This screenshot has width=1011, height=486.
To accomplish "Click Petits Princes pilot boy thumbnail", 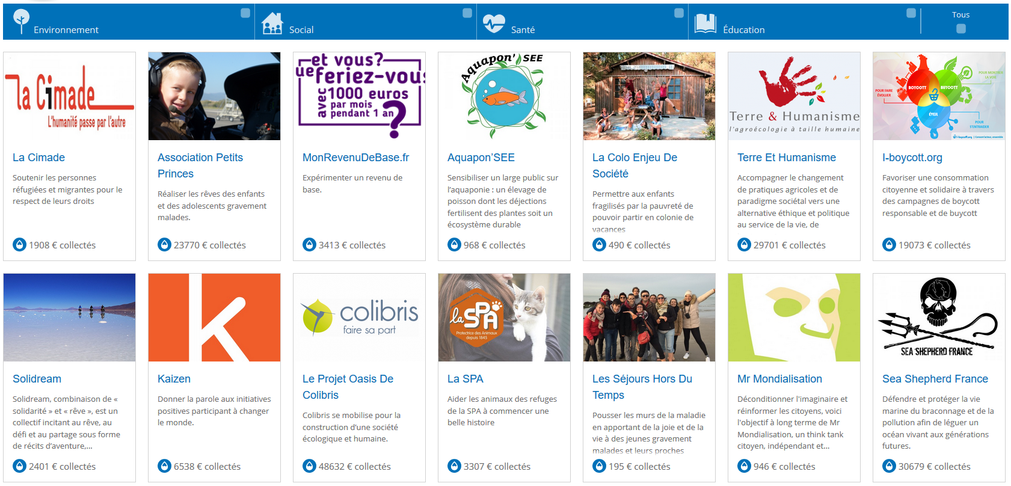I will [214, 96].
